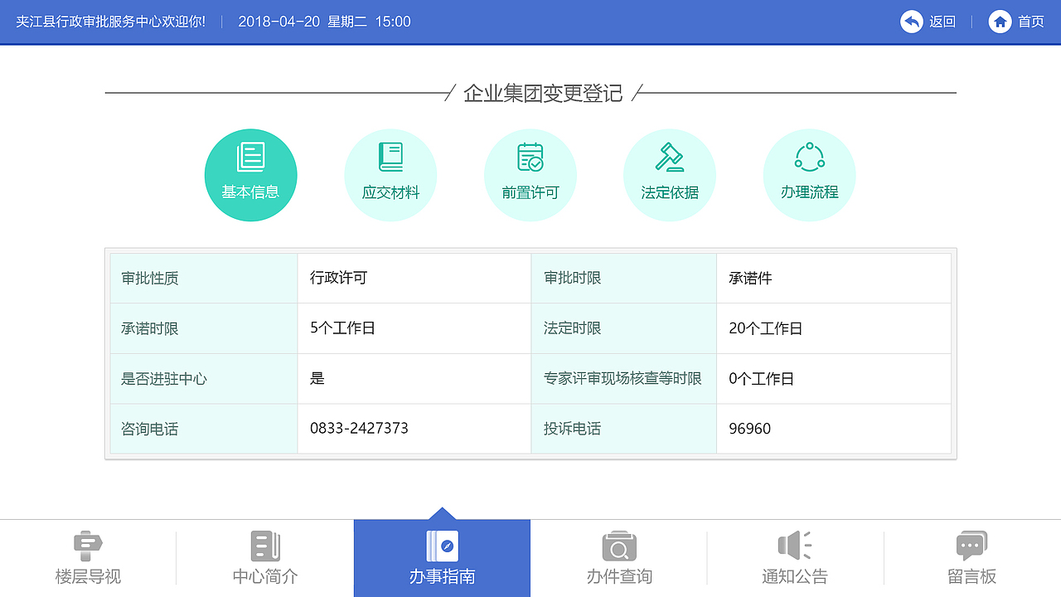Open 应交材料 book icon
1061x597 pixels.
coord(390,157)
